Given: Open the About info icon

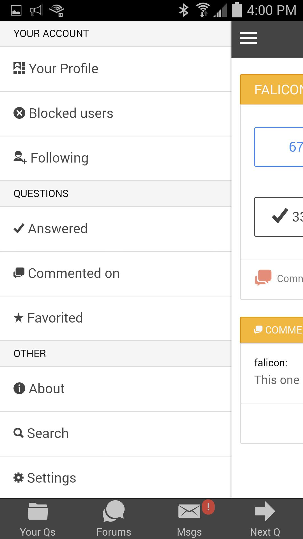Looking at the screenshot, I should pos(19,389).
